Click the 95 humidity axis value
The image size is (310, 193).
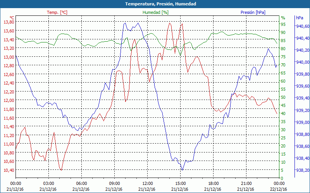click(x=283, y=24)
